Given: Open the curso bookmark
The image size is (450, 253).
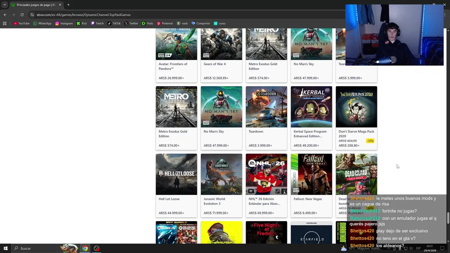Looking at the screenshot, I should 220,24.
